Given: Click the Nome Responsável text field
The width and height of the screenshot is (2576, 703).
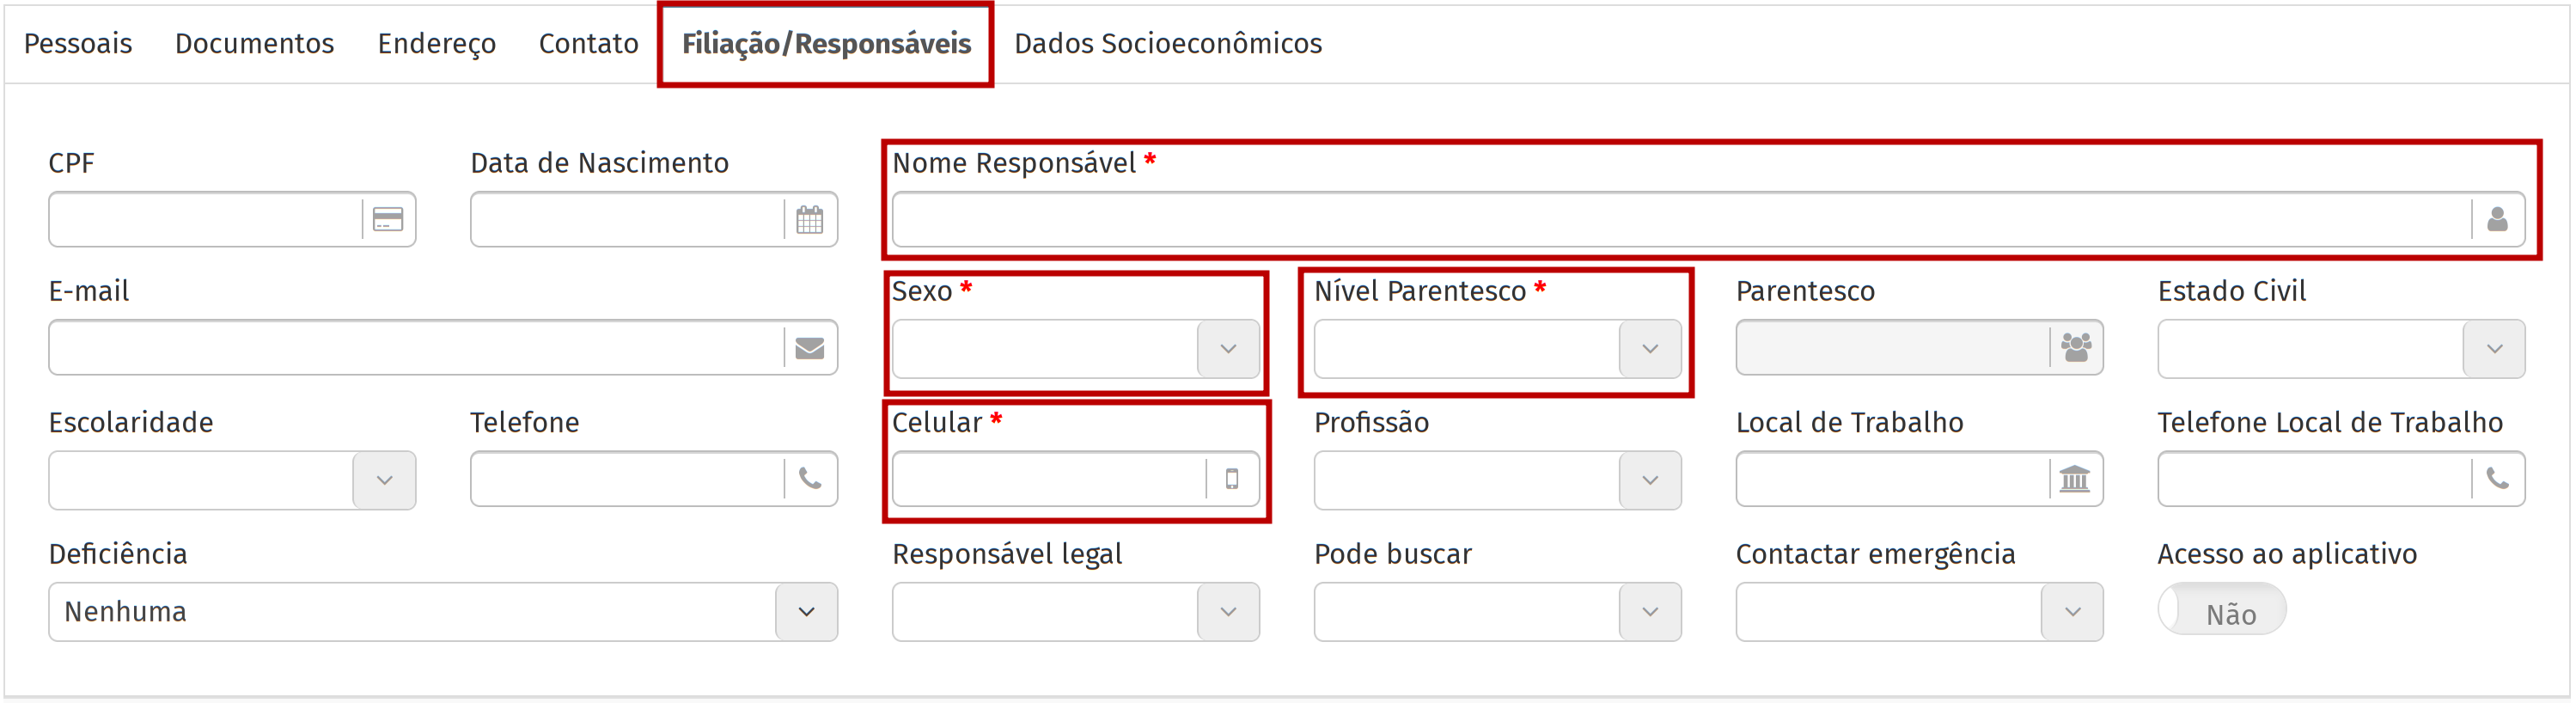Looking at the screenshot, I should [1680, 220].
